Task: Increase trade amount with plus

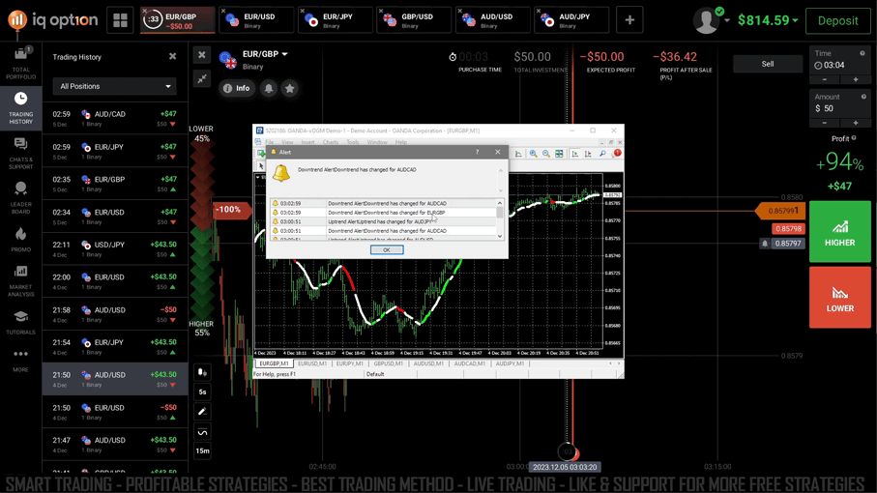Action: click(856, 123)
